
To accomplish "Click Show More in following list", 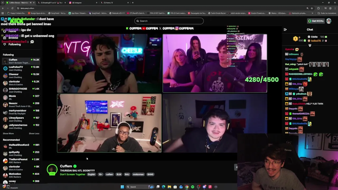I will (8, 134).
